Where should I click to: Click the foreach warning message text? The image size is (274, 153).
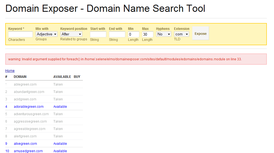point(125,59)
